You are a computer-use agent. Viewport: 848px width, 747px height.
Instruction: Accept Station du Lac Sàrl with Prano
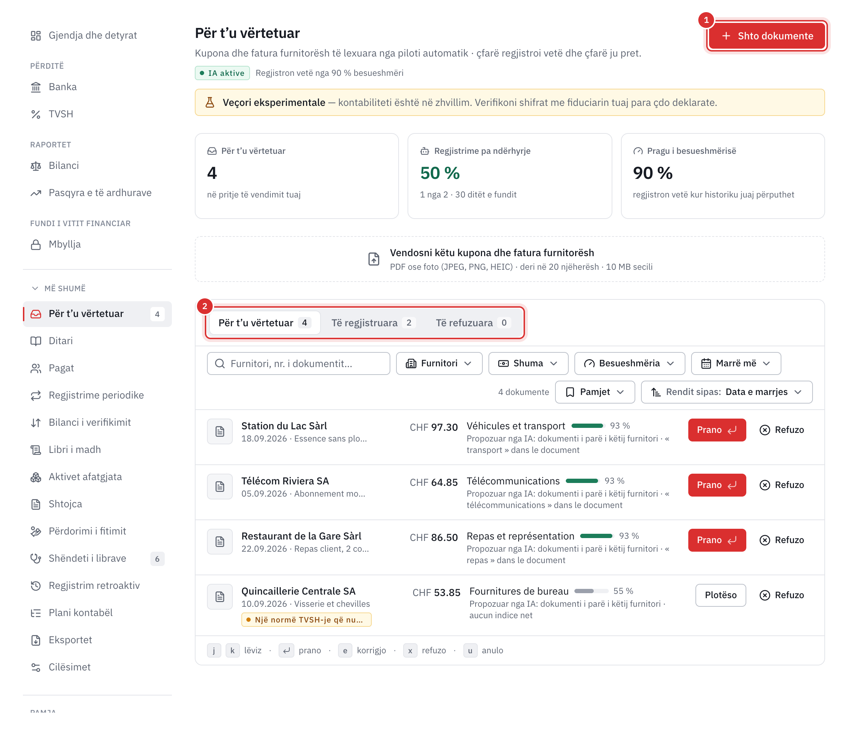pos(717,430)
